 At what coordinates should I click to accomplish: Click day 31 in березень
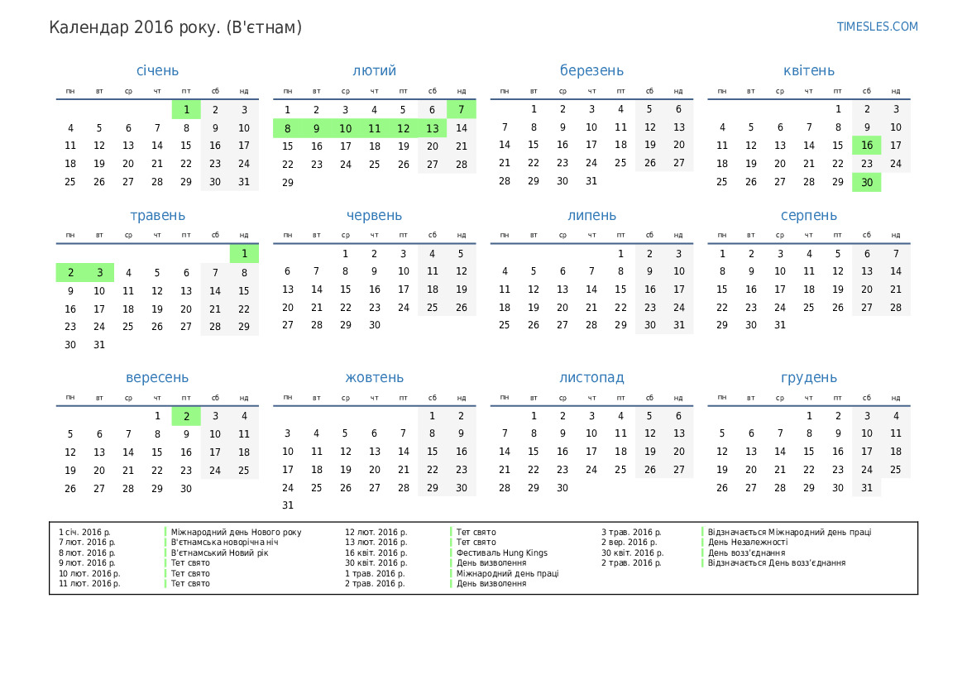click(591, 181)
